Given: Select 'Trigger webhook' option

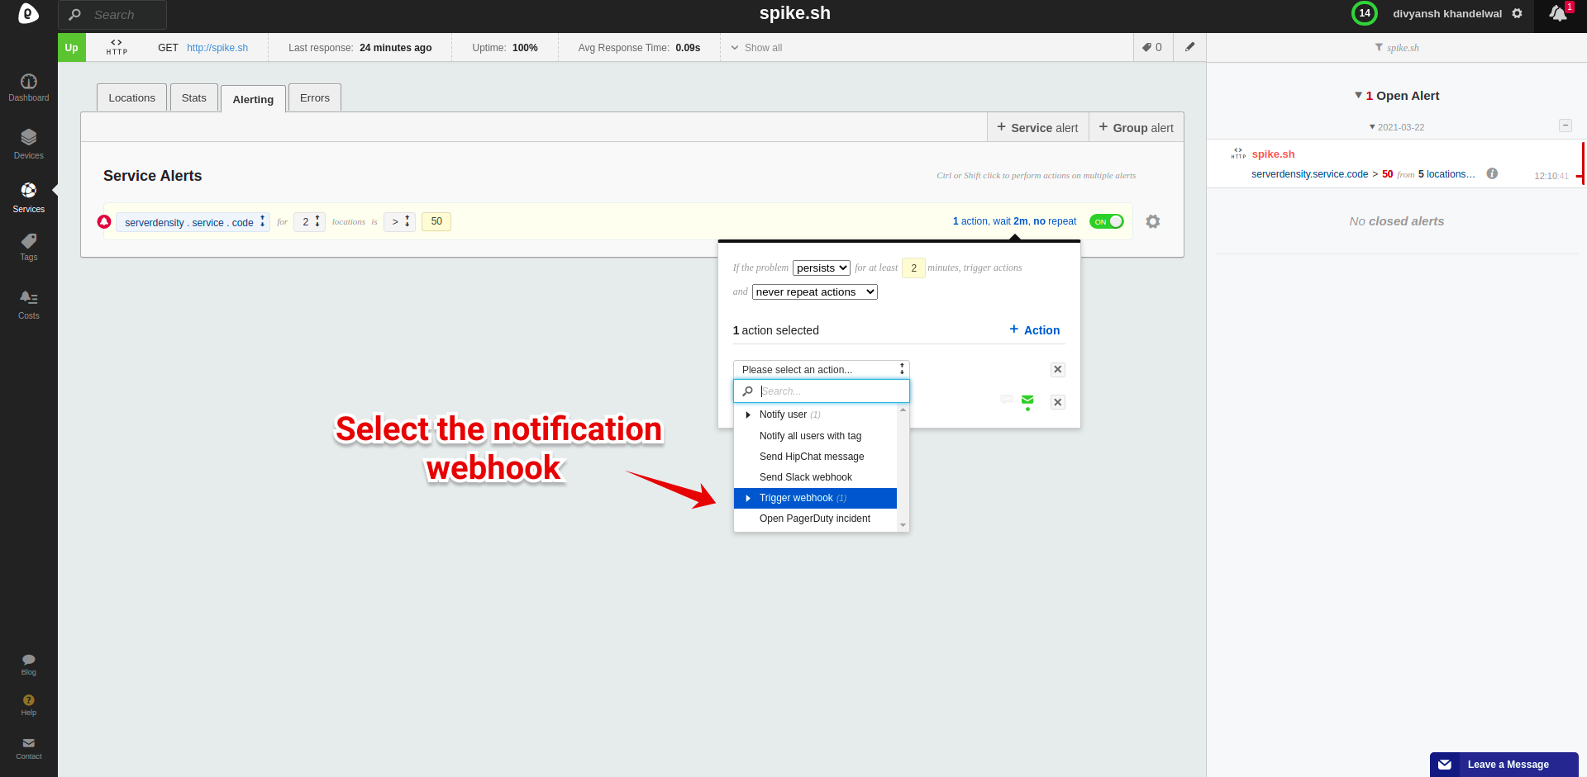Looking at the screenshot, I should [815, 498].
